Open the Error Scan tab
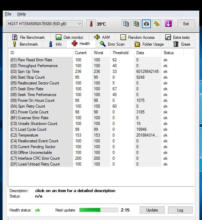The width and height of the screenshot is (202, 220). point(112,44)
